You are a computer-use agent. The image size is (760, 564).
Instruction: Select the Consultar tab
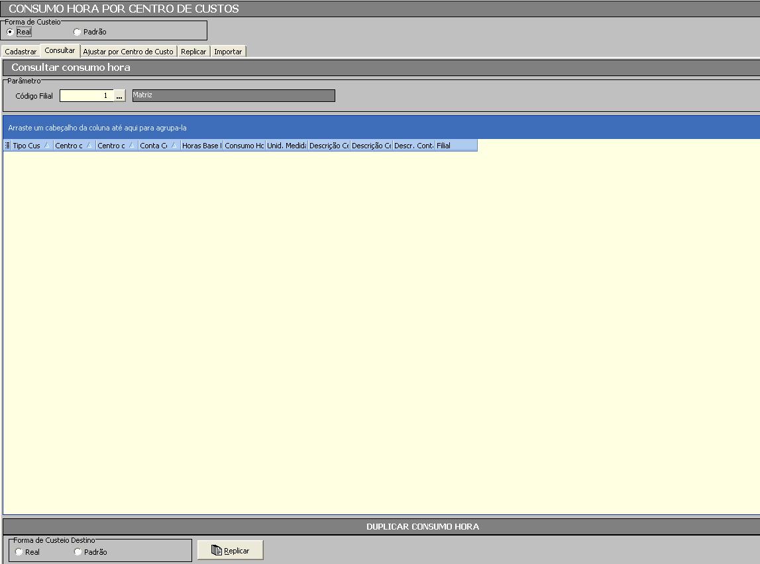click(x=60, y=51)
